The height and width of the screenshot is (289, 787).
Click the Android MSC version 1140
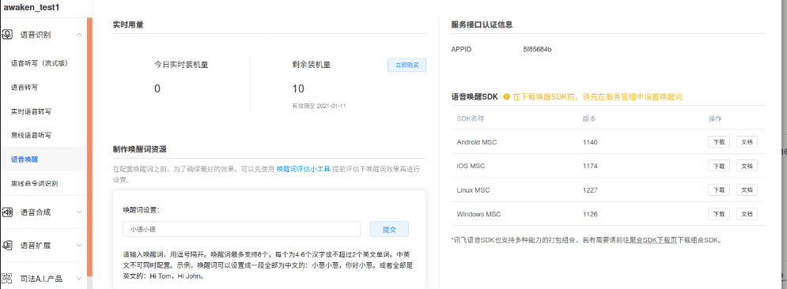590,142
